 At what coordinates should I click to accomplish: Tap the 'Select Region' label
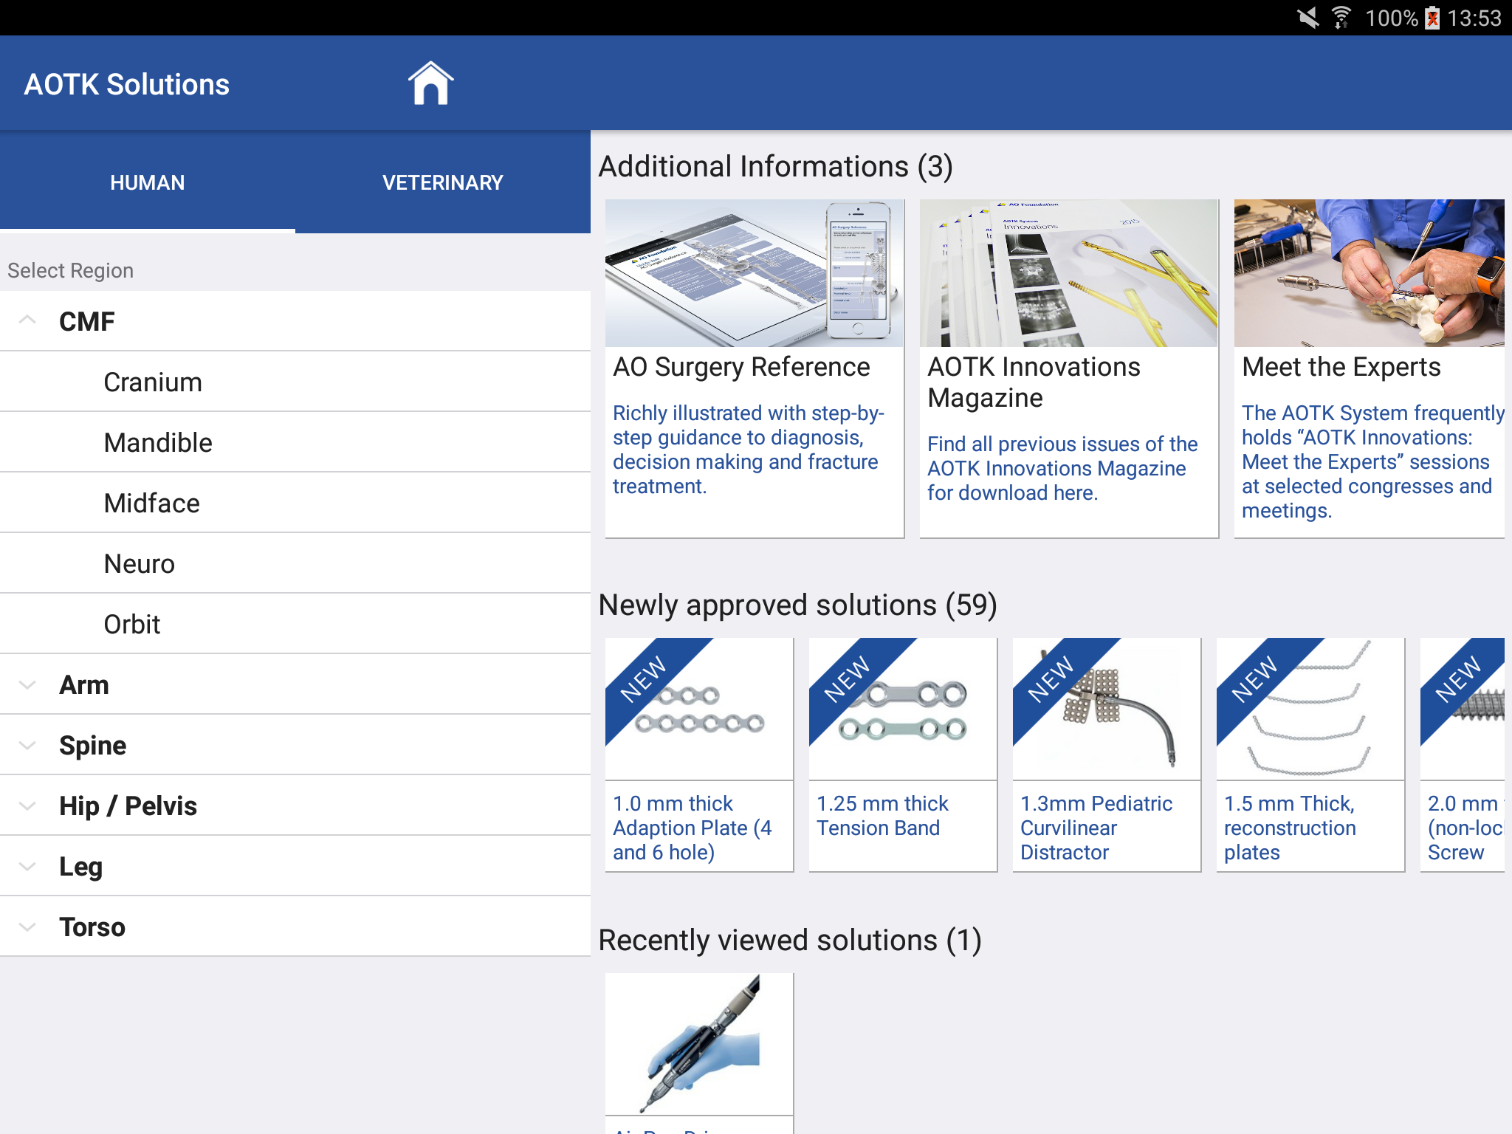pyautogui.click(x=71, y=270)
